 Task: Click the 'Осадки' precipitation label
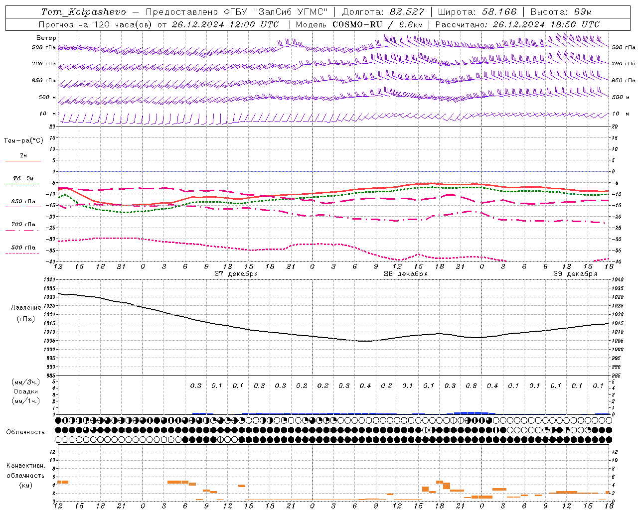26,391
